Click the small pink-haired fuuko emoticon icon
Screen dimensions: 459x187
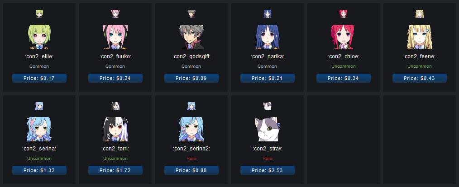pyautogui.click(x=115, y=14)
